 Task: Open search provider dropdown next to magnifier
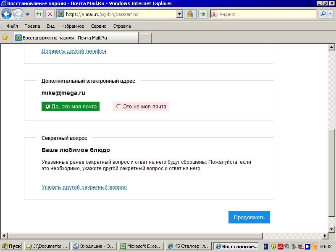click(x=330, y=14)
